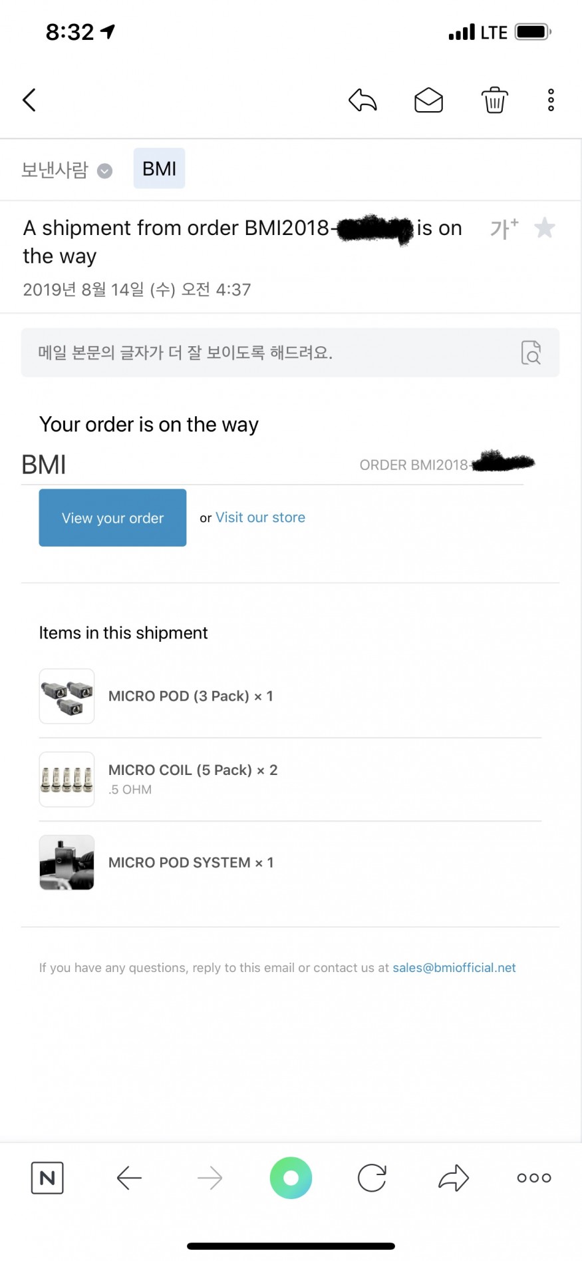Image resolution: width=582 pixels, height=1261 pixels.
Task: Delete this email using trash icon
Action: click(494, 101)
